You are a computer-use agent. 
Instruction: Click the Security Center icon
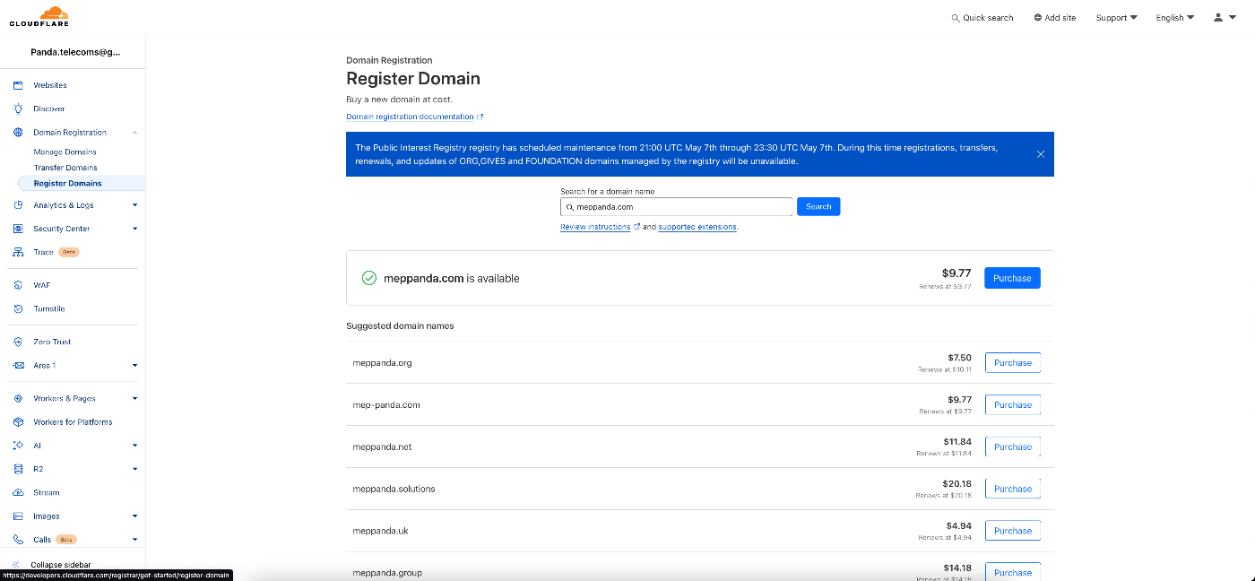(x=18, y=229)
